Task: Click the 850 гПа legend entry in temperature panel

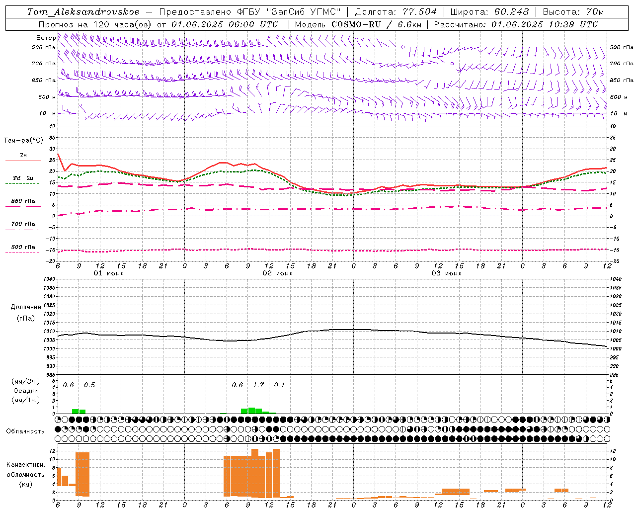Action: [x=23, y=201]
